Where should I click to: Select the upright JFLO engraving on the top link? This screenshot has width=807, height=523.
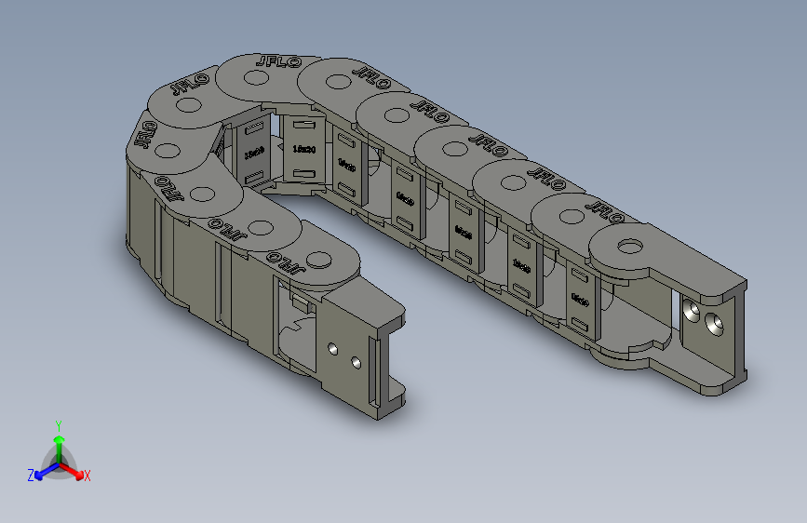pos(278,62)
